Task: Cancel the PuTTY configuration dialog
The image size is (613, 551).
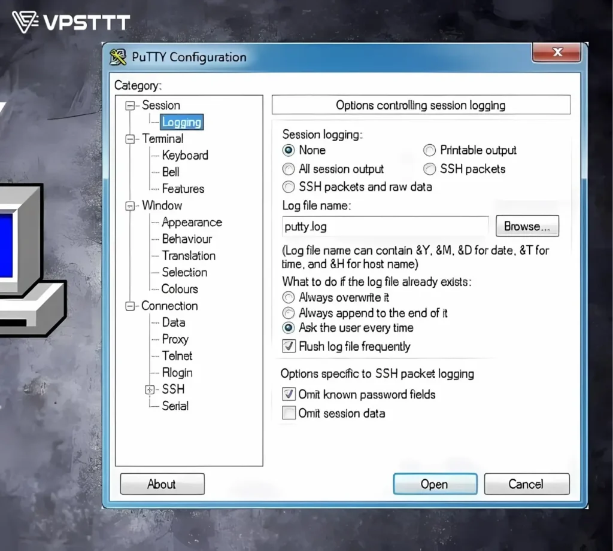Action: tap(526, 484)
